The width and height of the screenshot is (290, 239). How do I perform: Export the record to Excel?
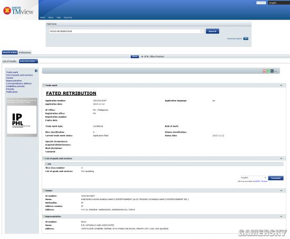(x=268, y=71)
